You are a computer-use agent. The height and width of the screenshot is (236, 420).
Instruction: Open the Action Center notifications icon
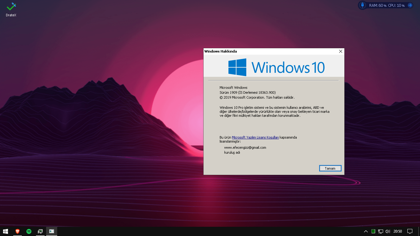410,231
